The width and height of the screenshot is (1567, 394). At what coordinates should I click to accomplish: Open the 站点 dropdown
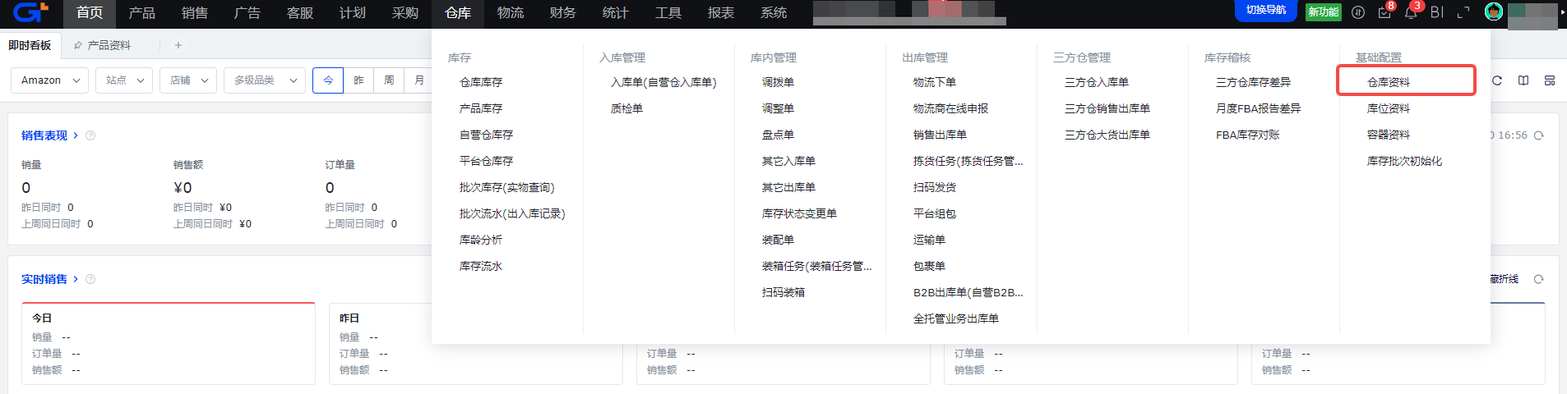coord(125,80)
